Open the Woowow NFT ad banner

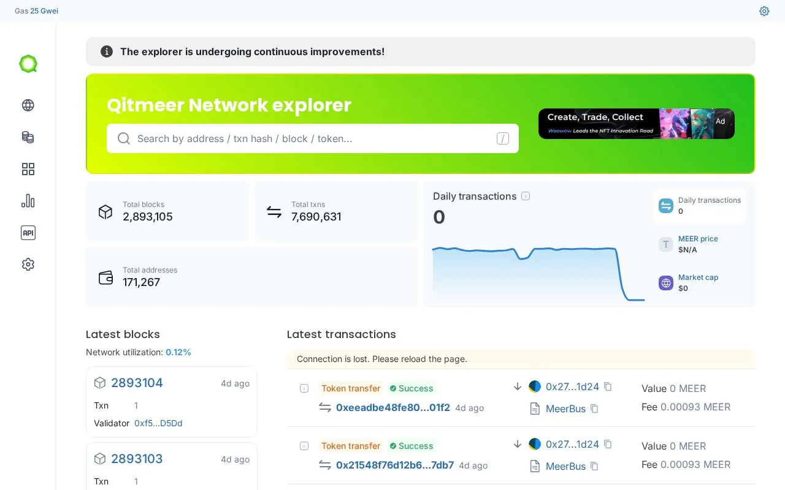point(637,124)
